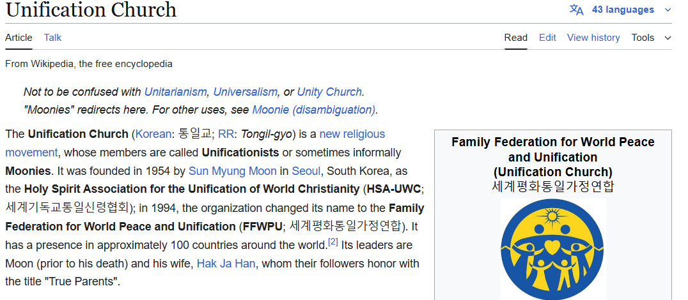Screen dimensions: 688x300
Task: Click the bold FFWPU abbreviation
Action: (263, 227)
